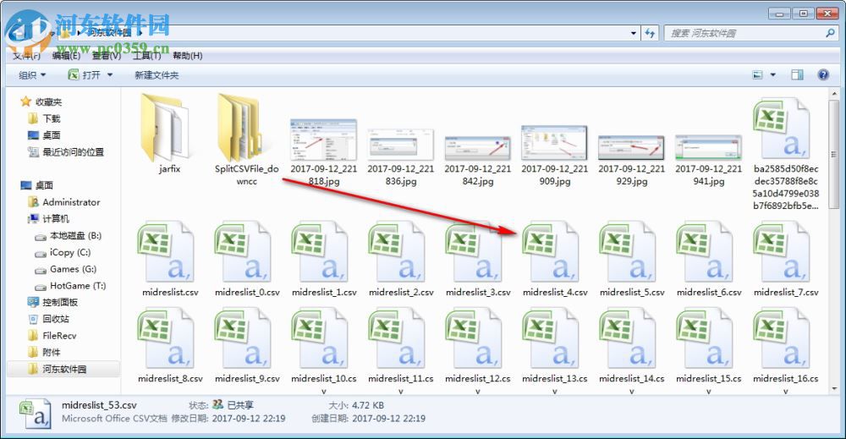Expand the 打开 dropdown arrow
The height and width of the screenshot is (439, 846).
pos(110,75)
